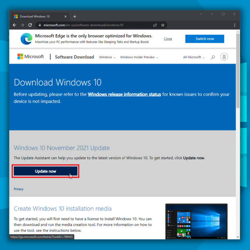
Task: Click the padlock site security icon
Action: coord(40,25)
